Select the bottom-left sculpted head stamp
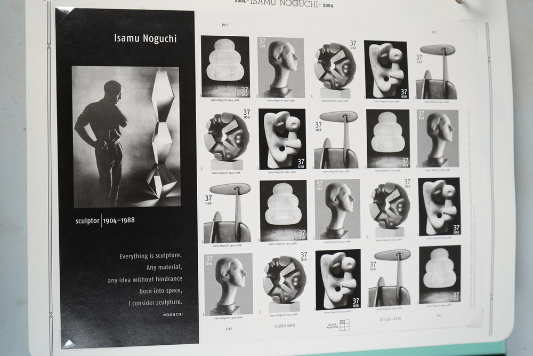The width and height of the screenshot is (533, 356). click(228, 284)
